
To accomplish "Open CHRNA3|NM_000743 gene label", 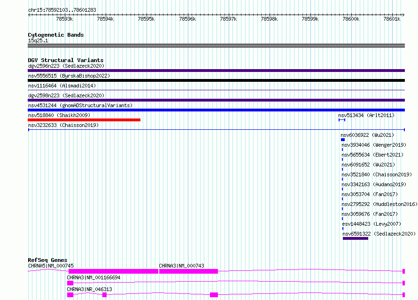I will (x=182, y=266).
